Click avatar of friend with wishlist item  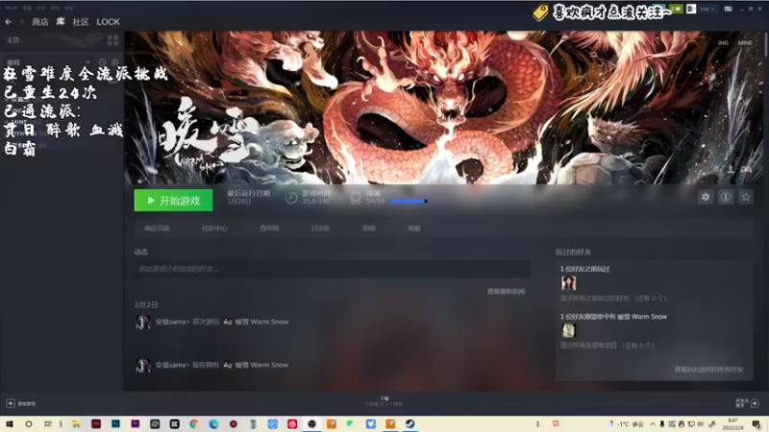(568, 330)
